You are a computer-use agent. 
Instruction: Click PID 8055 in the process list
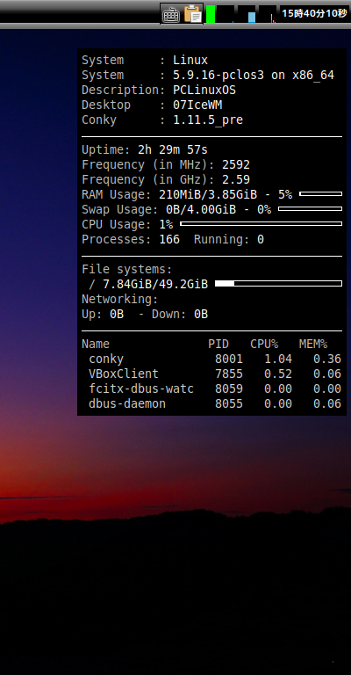(229, 403)
